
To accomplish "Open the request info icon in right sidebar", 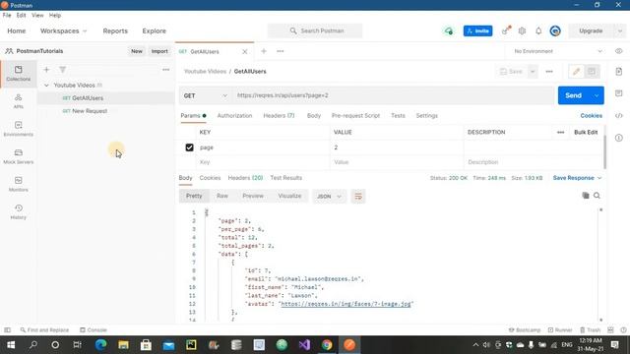I will tap(619, 138).
